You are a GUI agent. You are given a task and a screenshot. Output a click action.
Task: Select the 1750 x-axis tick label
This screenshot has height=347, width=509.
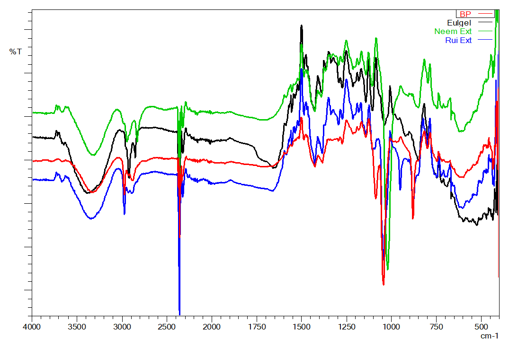tap(257, 327)
